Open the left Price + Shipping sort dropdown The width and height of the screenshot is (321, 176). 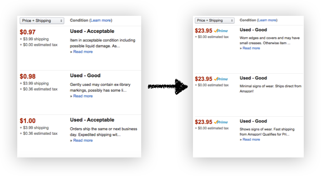(x=42, y=21)
